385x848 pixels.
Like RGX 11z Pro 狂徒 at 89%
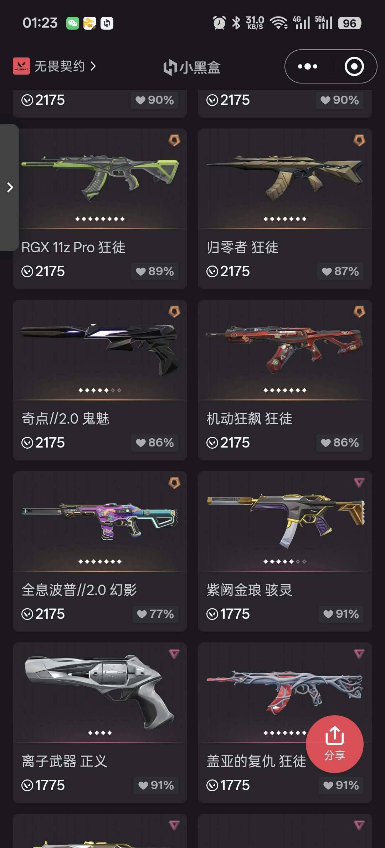(x=155, y=271)
